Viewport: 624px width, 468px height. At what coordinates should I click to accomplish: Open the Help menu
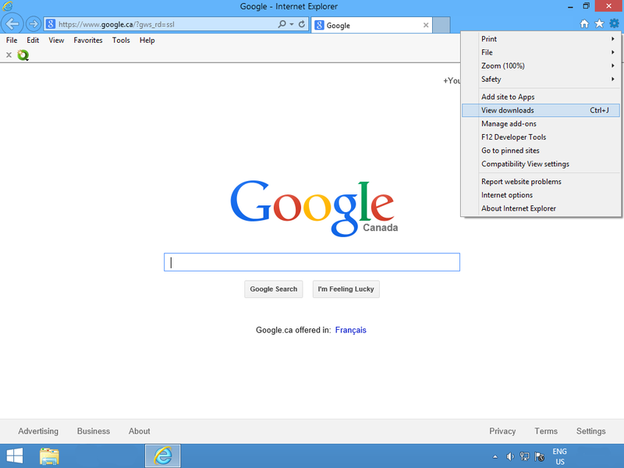[147, 41]
